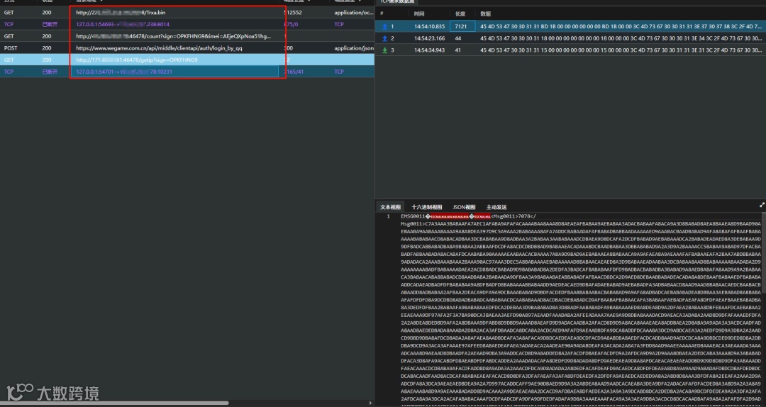Click the horizontal scrollbar under request list
This screenshot has width=766, height=407.
coord(114,403)
